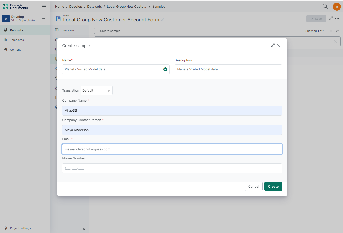
Task: Click the refresh icon beside the filter
Action: (x=337, y=31)
